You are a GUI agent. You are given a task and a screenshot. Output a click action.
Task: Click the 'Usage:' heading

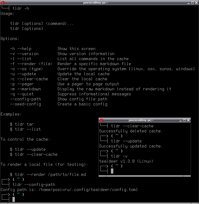[x=7, y=14]
